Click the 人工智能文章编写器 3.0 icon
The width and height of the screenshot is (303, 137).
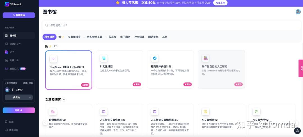pos(155,112)
